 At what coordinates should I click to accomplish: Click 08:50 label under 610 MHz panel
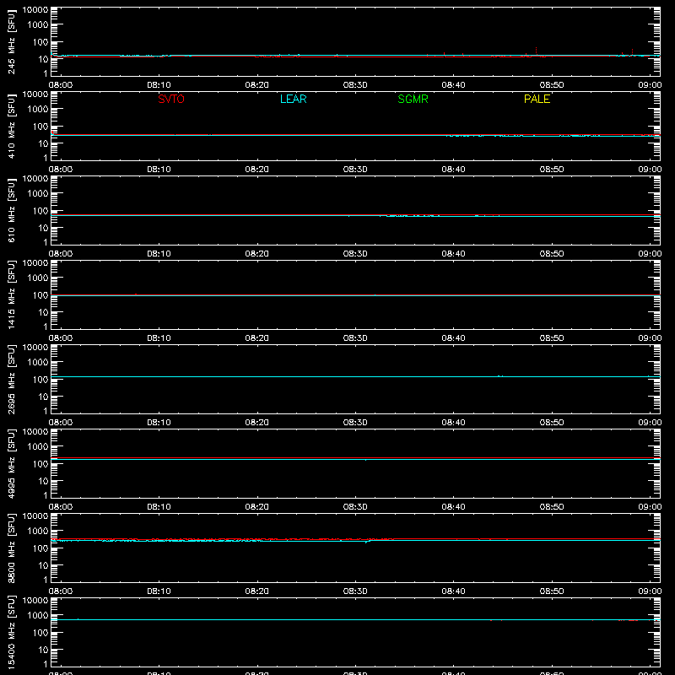552,254
